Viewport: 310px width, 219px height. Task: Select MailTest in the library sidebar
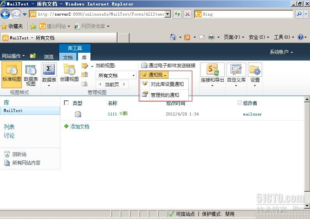(30, 111)
